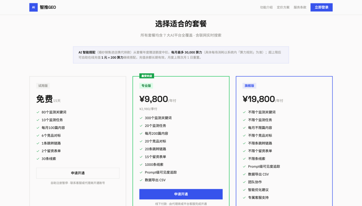Click the 最受欢迎 green badge
Screen dimensions: 362x206
146,76
